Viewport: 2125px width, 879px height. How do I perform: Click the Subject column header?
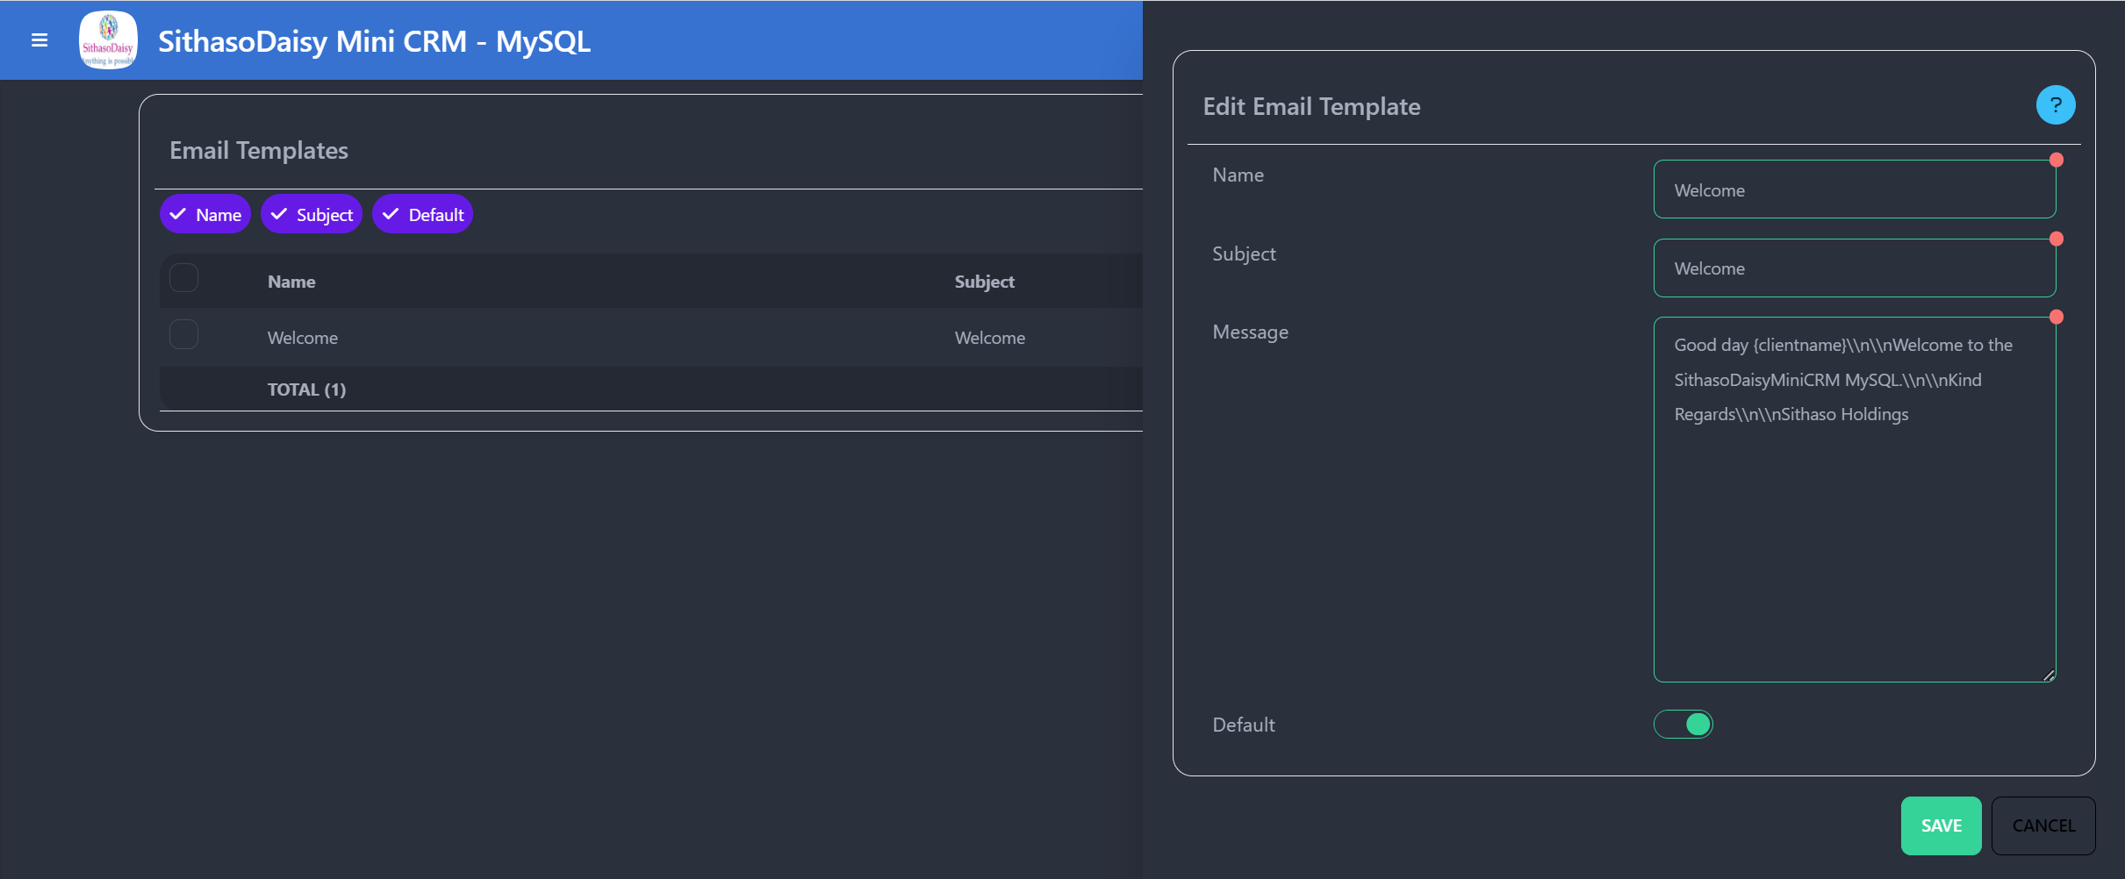[x=985, y=282]
